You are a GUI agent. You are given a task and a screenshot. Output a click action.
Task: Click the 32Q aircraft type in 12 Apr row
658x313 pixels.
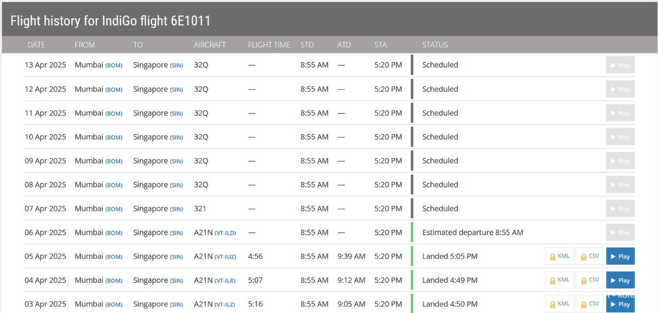(201, 89)
